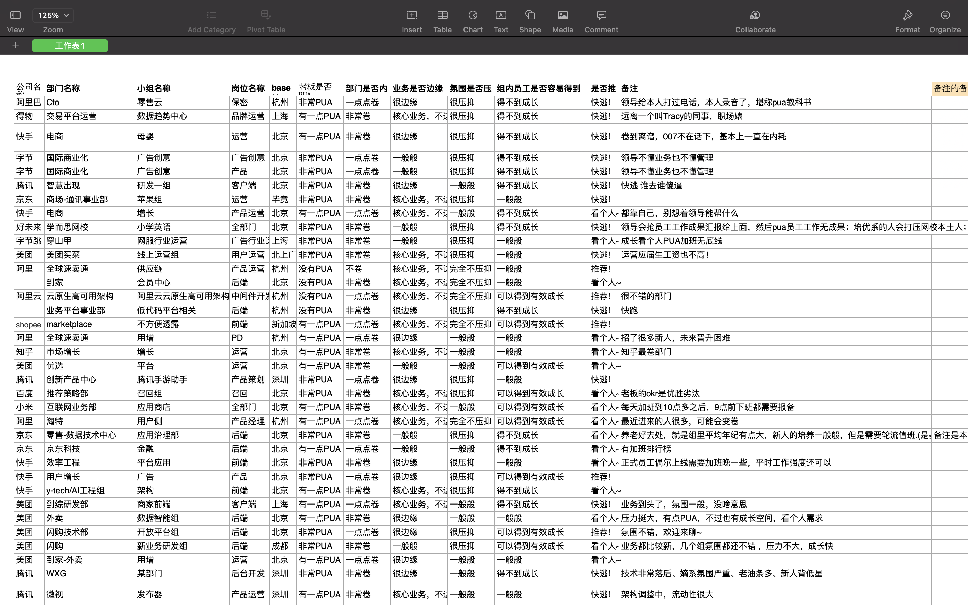Image resolution: width=968 pixels, height=605 pixels.
Task: Select the 工作表1 sheet tab
Action: (70, 46)
